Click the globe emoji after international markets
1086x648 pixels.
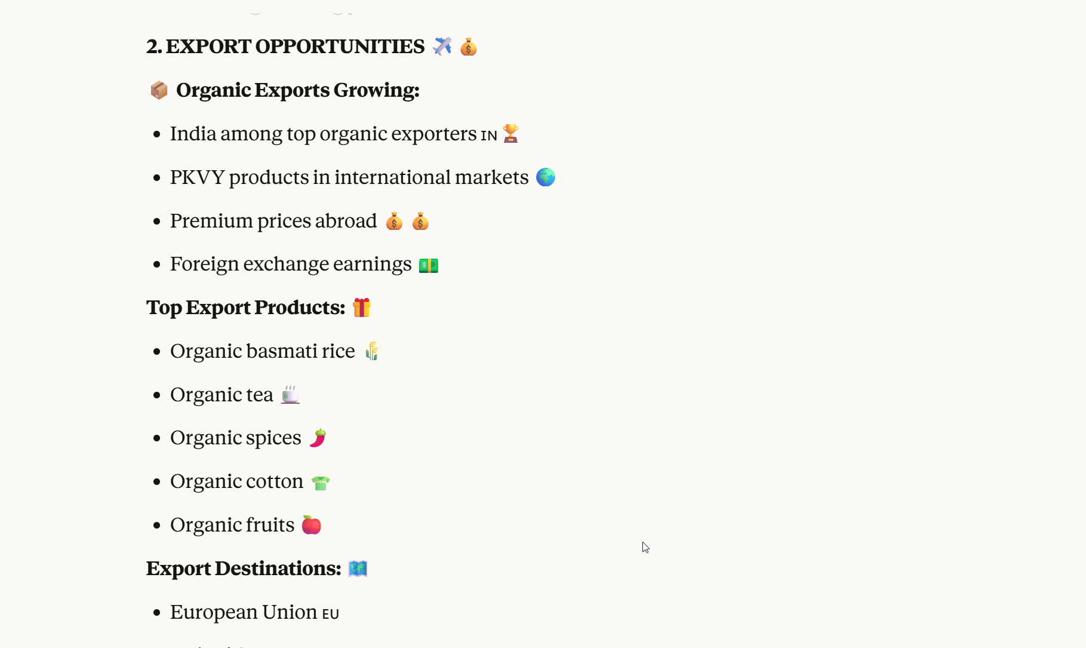point(546,177)
